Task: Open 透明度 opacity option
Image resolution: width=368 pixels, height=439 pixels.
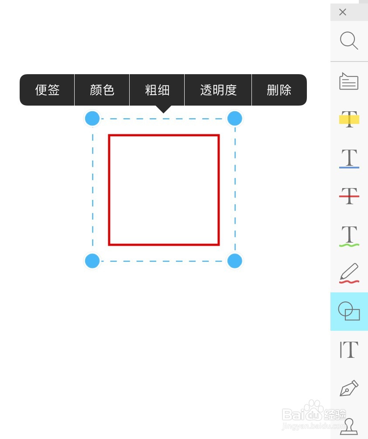Action: [218, 90]
